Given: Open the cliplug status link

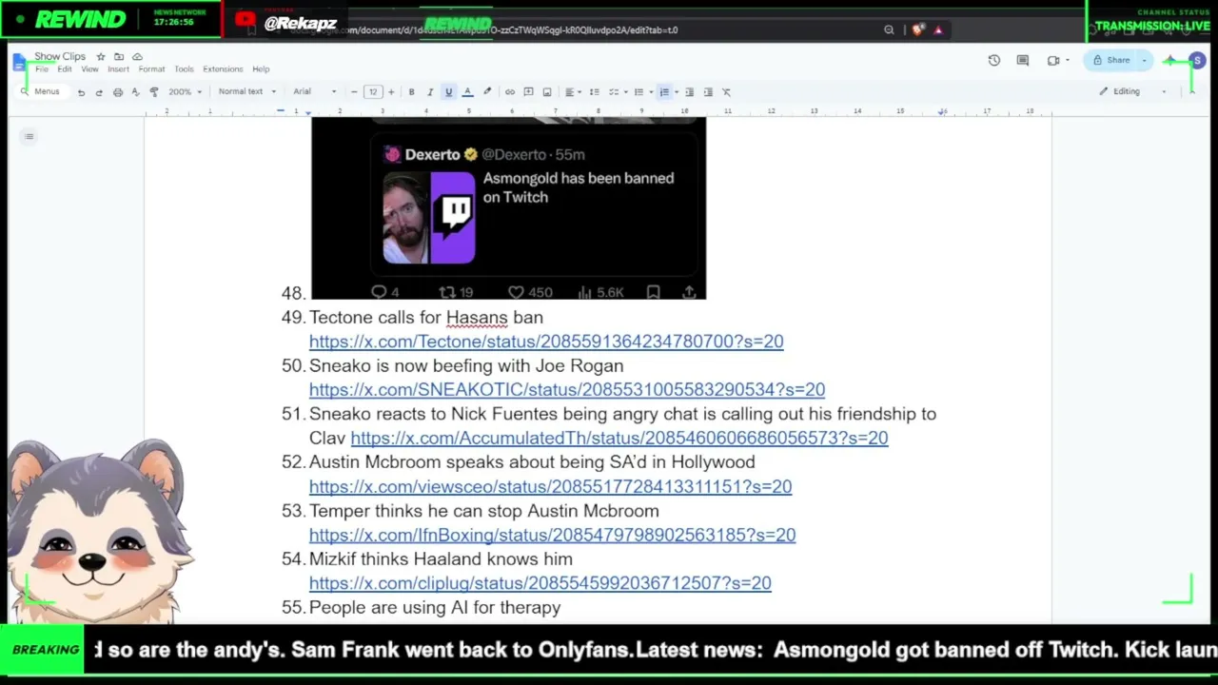Looking at the screenshot, I should [x=540, y=583].
